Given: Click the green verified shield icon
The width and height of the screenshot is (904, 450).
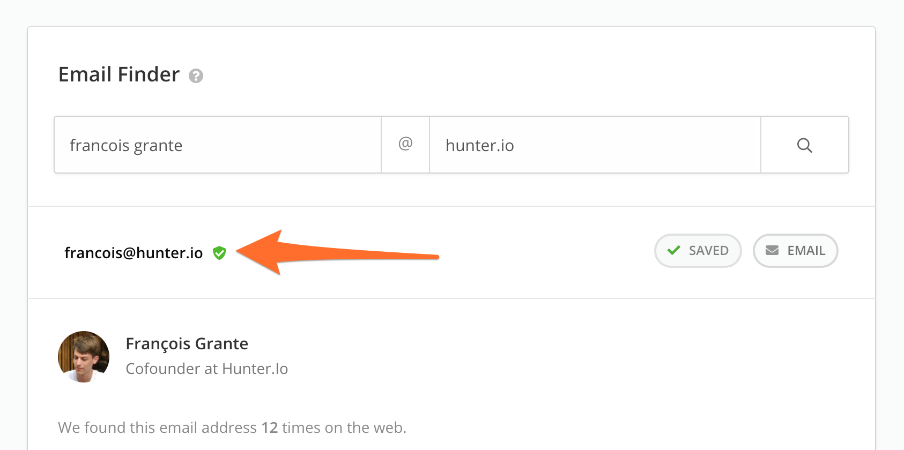Looking at the screenshot, I should click(219, 253).
